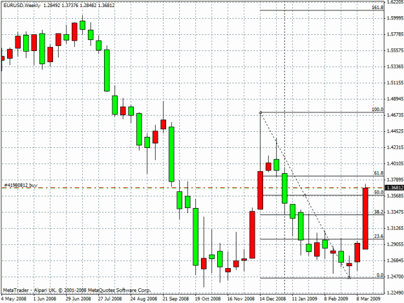Select the 50.0 Fibonacci level label
Image resolution: width=404 pixels, height=303 pixels.
[x=379, y=193]
